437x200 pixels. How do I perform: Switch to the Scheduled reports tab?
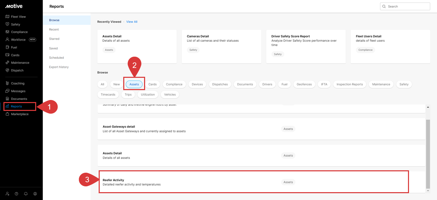pos(56,58)
